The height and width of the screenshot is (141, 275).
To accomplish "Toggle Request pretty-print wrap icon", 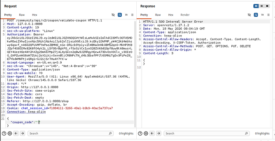I will [120, 15].
